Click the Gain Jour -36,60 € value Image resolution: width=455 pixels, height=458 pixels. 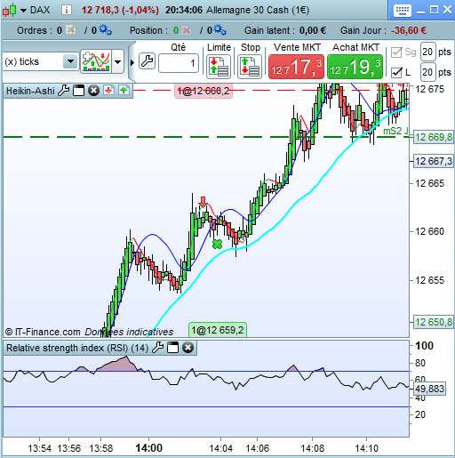click(409, 30)
